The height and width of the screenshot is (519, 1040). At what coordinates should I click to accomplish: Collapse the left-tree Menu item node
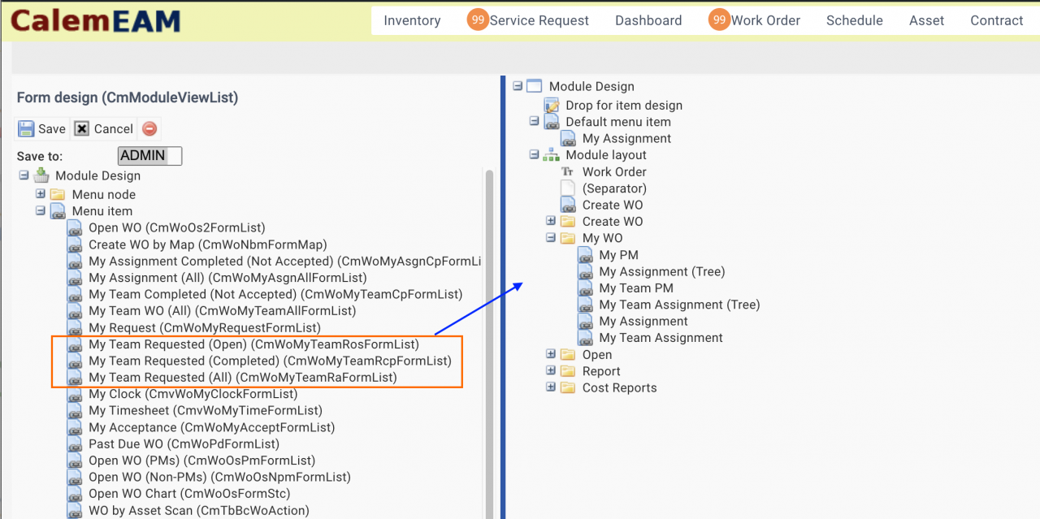pos(41,210)
